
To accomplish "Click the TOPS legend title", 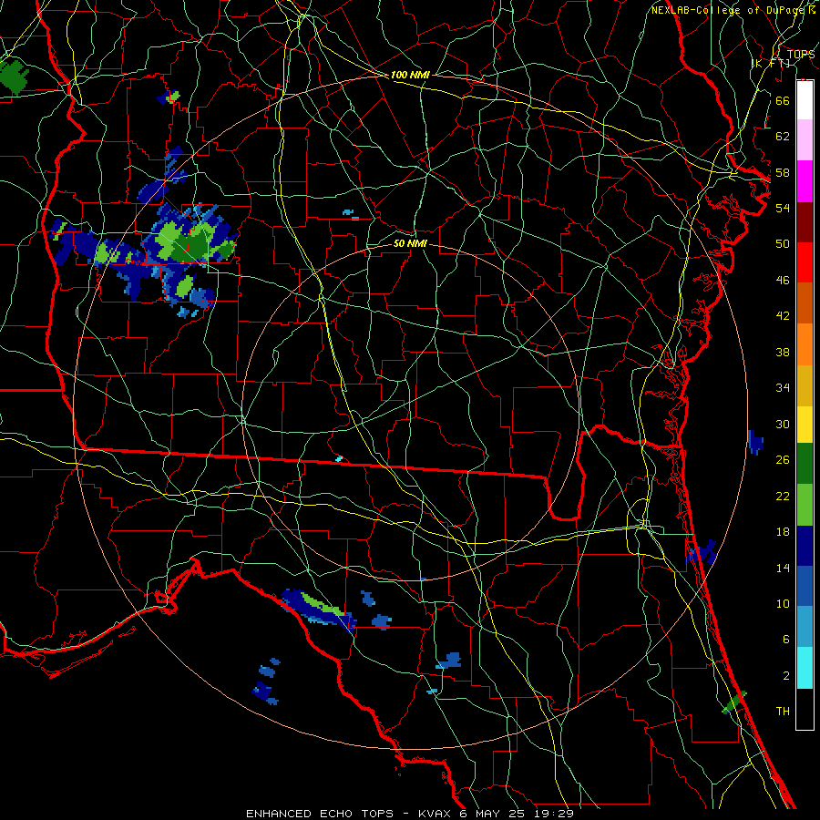I will coord(801,54).
